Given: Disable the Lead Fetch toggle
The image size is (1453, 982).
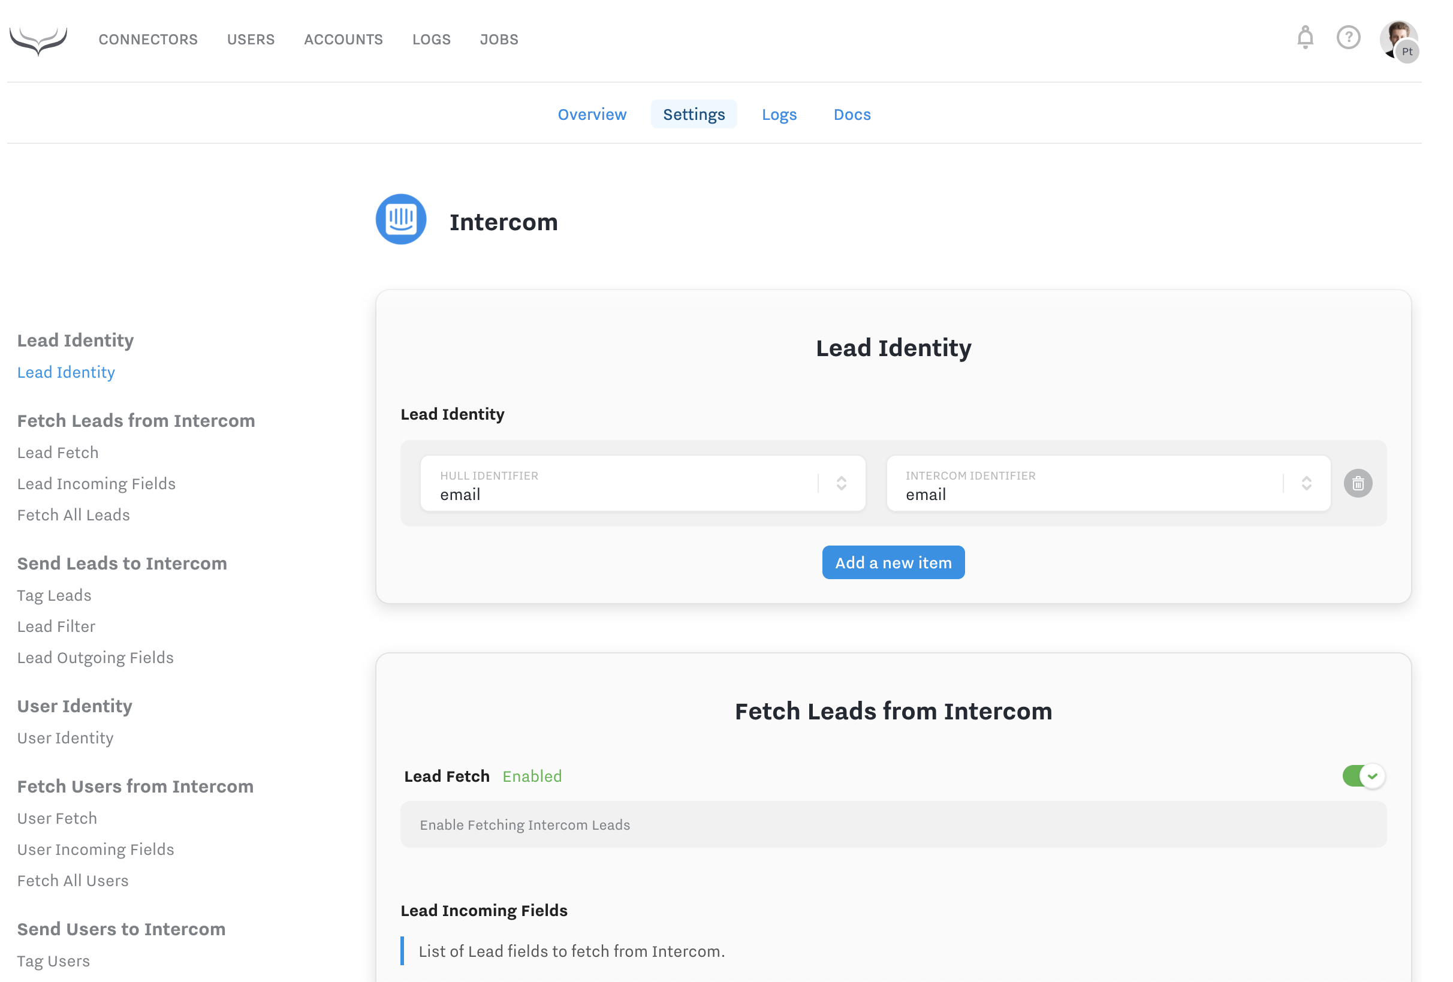Looking at the screenshot, I should pyautogui.click(x=1362, y=776).
